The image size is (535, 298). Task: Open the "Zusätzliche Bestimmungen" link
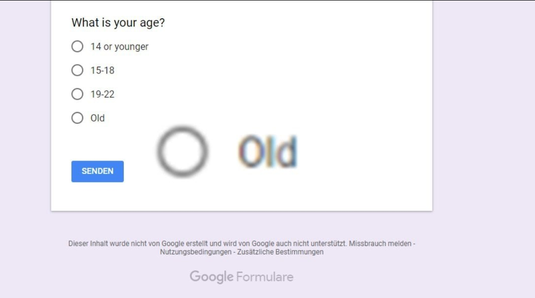click(280, 252)
